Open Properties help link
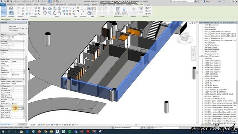 click(6, 124)
